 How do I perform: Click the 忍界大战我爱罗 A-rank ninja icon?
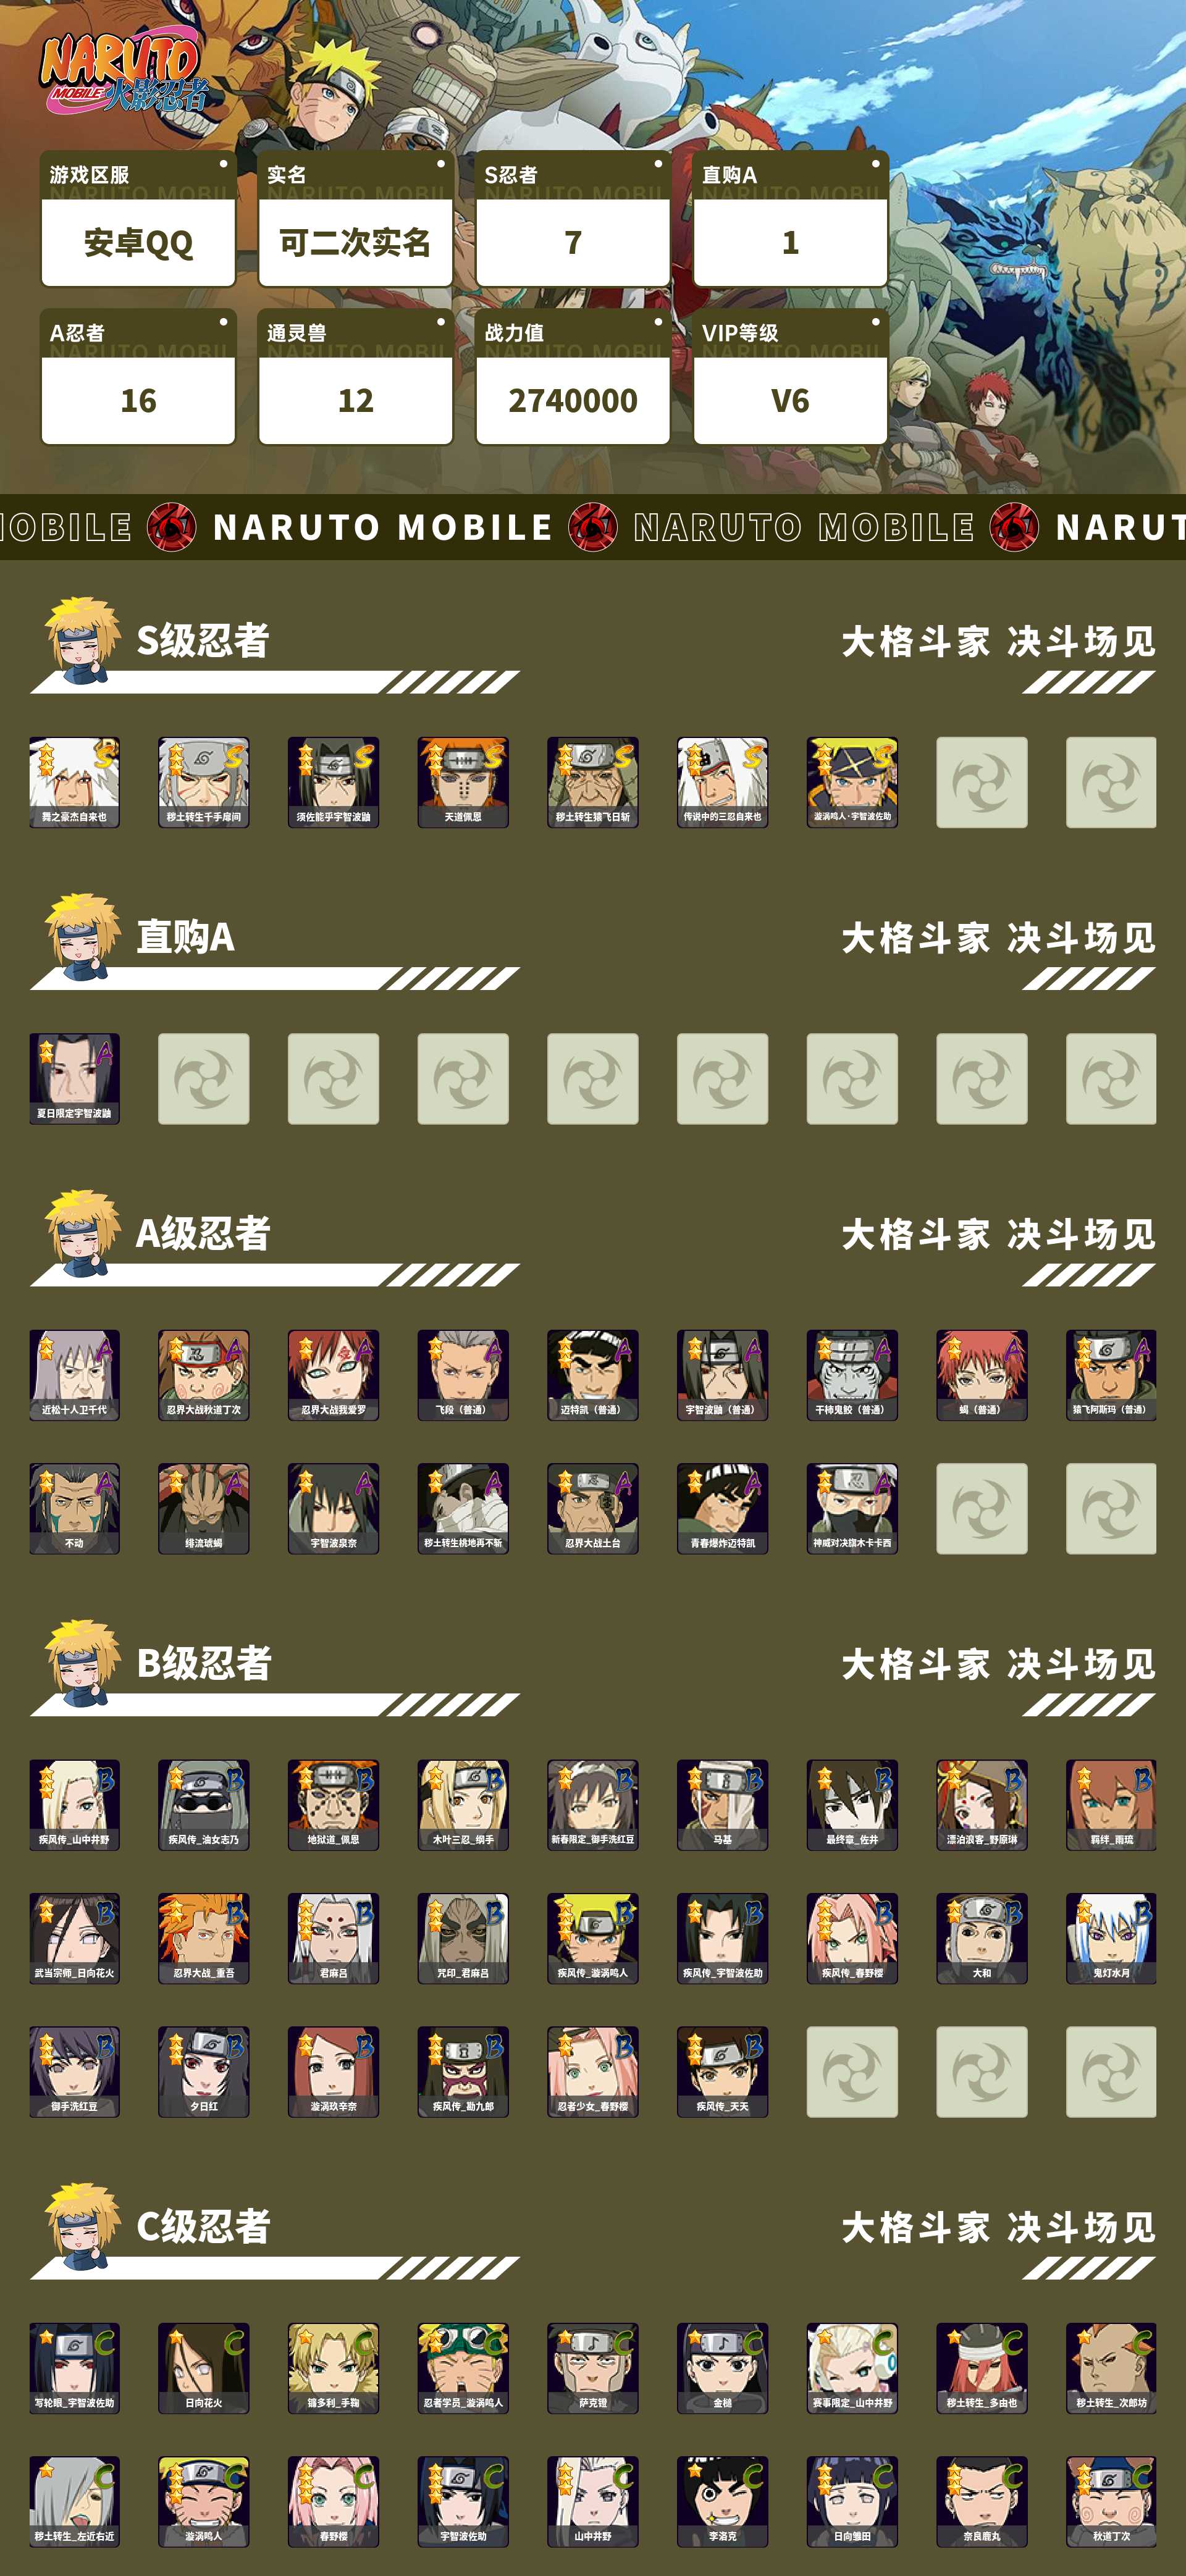[x=333, y=1375]
